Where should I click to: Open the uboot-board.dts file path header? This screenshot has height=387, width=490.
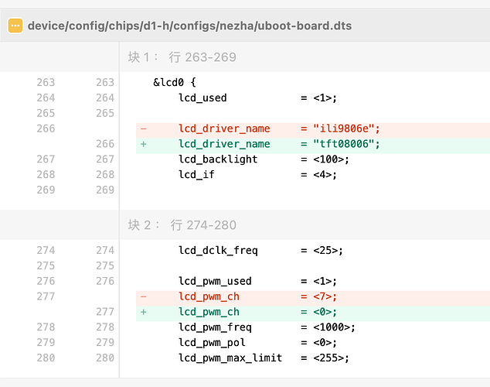tap(189, 26)
